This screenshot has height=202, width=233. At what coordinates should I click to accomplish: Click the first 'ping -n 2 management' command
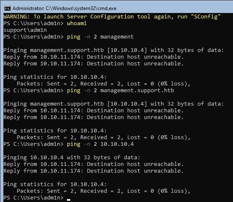click(x=100, y=37)
